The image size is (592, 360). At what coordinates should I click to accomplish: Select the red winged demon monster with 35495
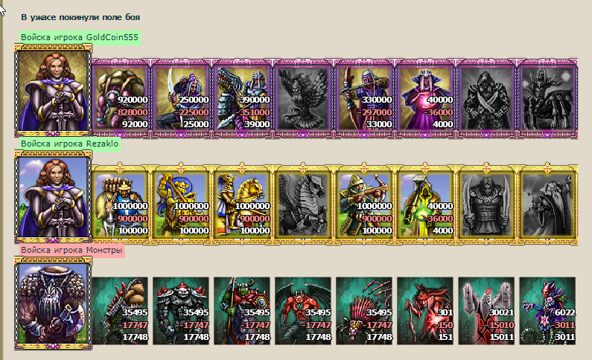coord(303,311)
